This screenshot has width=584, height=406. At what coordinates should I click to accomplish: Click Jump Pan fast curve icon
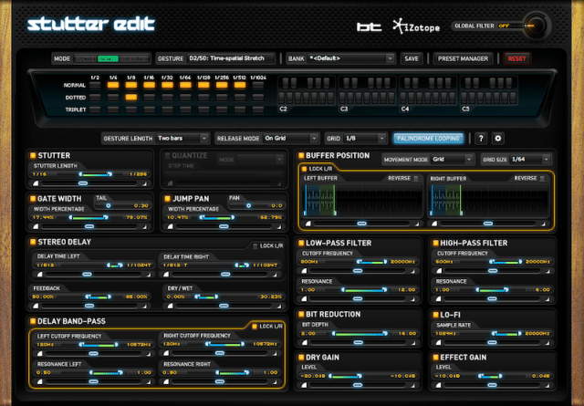click(x=279, y=226)
